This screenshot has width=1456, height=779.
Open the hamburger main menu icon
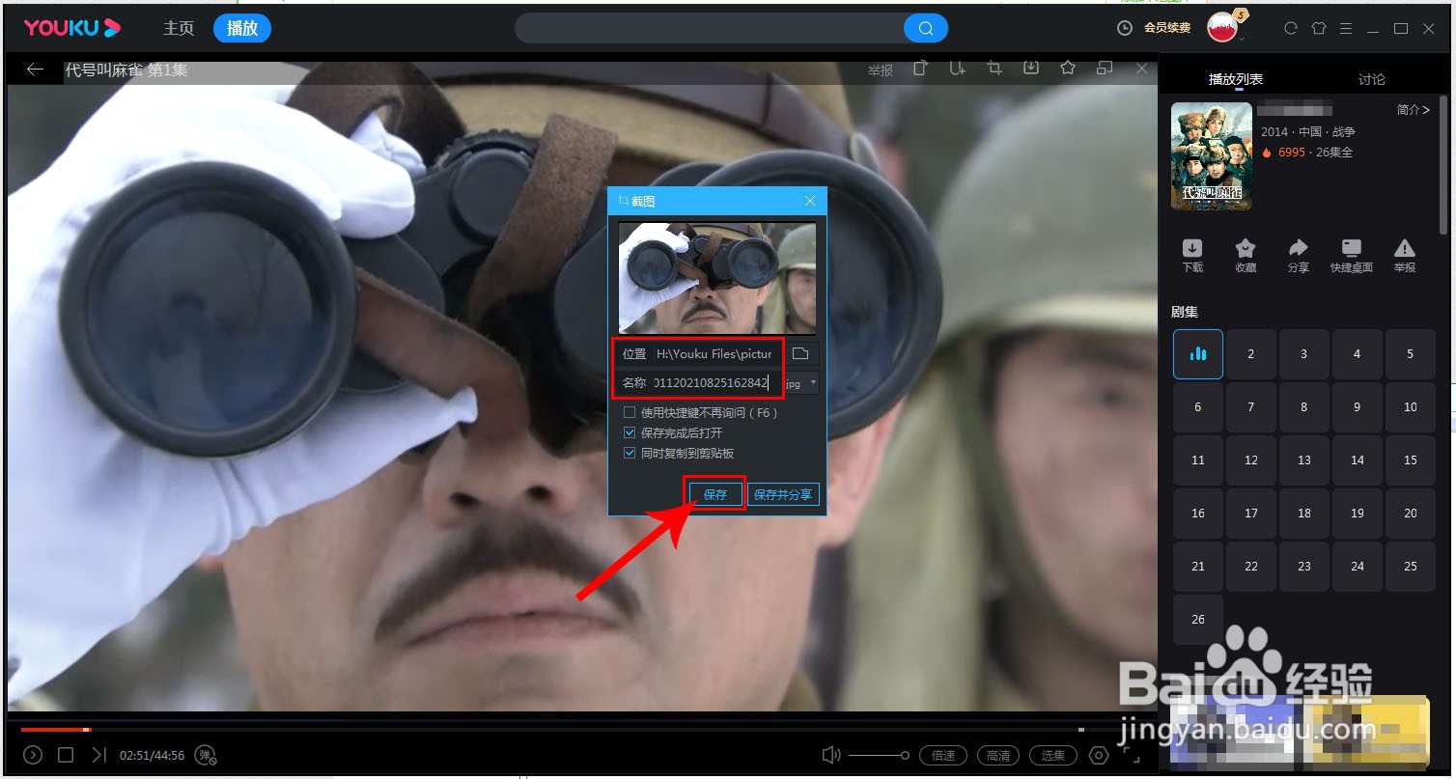click(1346, 28)
